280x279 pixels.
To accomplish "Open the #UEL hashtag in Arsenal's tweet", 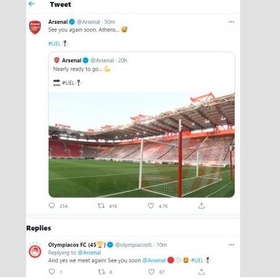I will 54,44.
